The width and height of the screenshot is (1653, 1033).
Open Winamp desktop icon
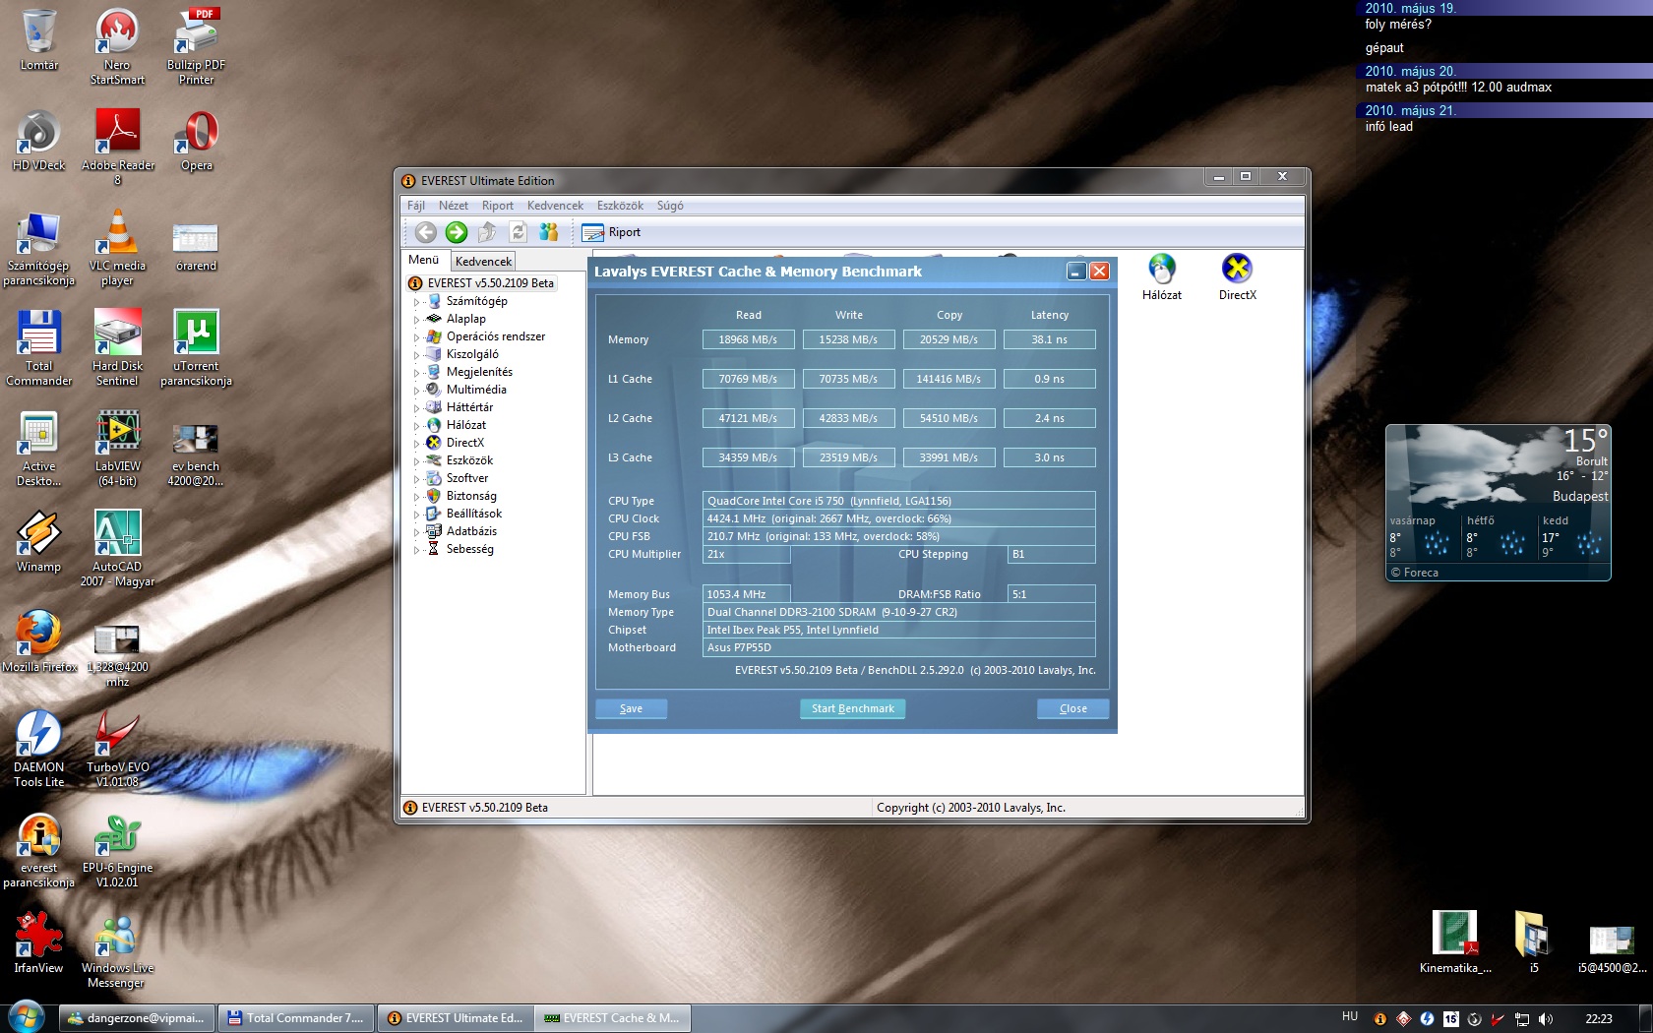tap(38, 541)
